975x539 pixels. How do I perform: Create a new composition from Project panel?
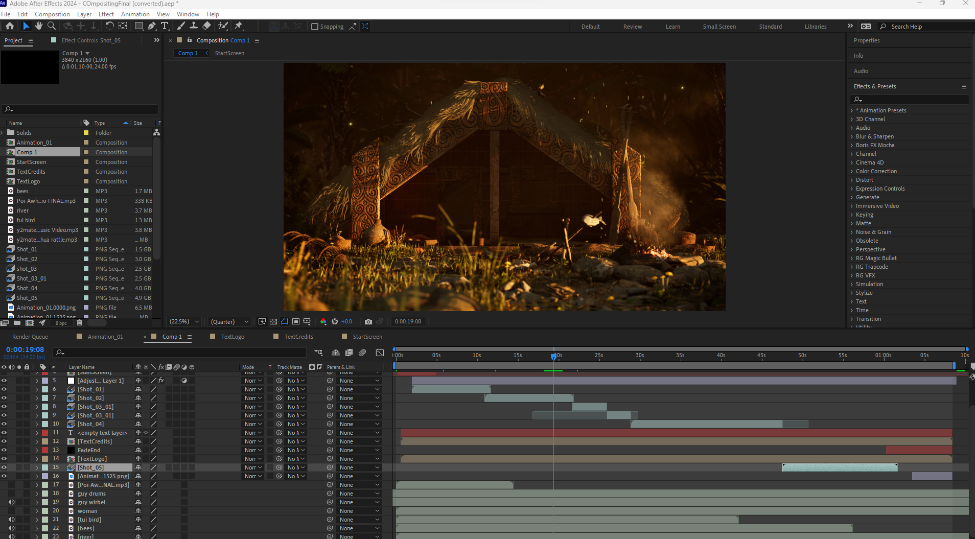(x=30, y=323)
